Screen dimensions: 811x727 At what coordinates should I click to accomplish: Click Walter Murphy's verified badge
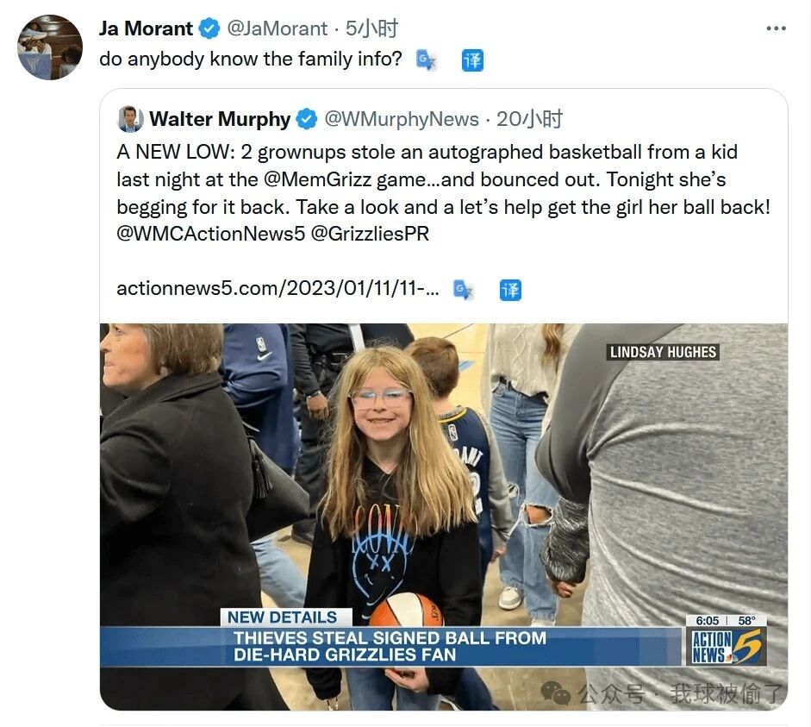coord(306,120)
